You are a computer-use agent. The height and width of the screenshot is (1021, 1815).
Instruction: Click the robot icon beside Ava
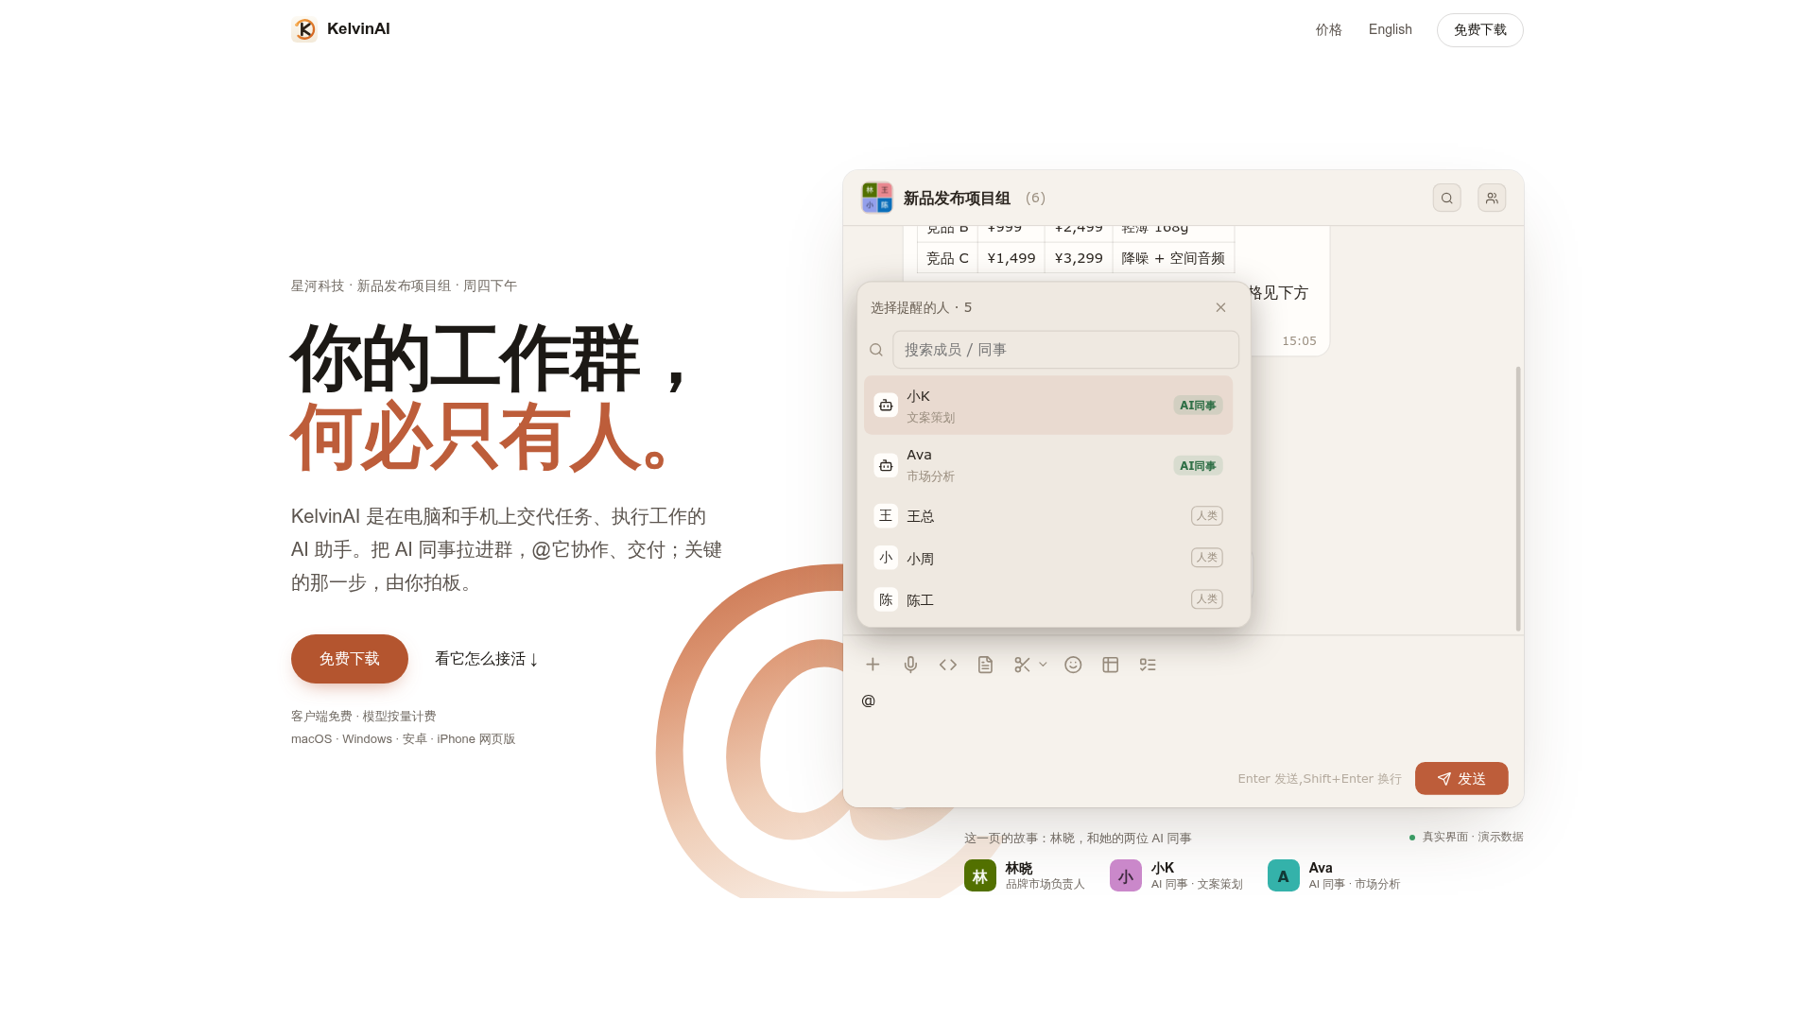click(x=886, y=465)
